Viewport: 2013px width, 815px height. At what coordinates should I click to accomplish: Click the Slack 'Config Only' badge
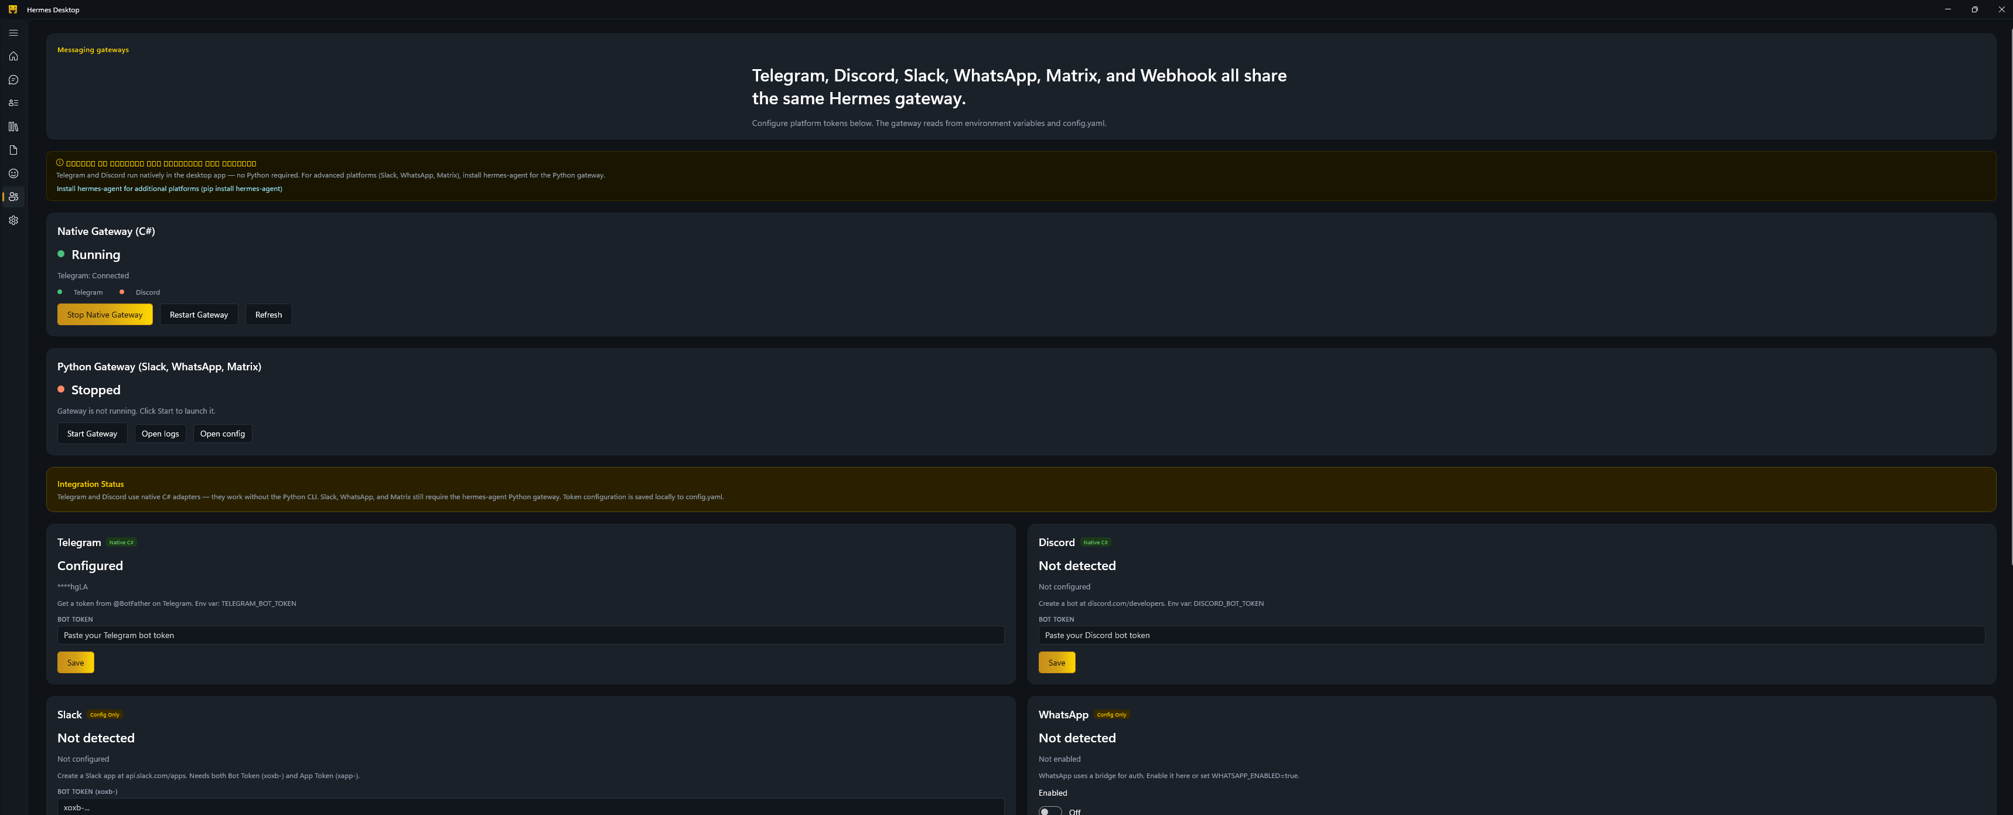point(105,715)
